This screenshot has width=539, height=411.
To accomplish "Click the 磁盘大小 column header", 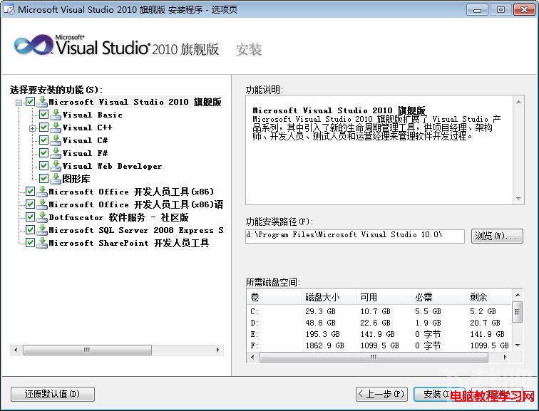I will pos(329,297).
